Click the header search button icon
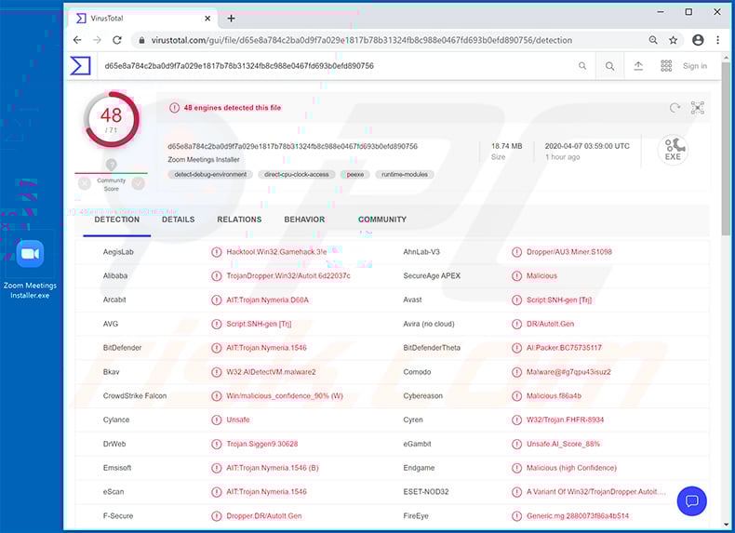Image resolution: width=735 pixels, height=533 pixels. pos(609,66)
